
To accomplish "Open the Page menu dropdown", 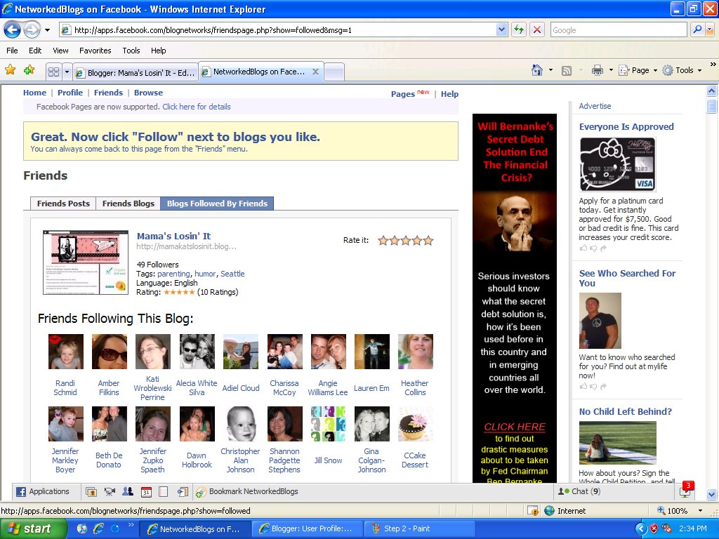I will [638, 70].
